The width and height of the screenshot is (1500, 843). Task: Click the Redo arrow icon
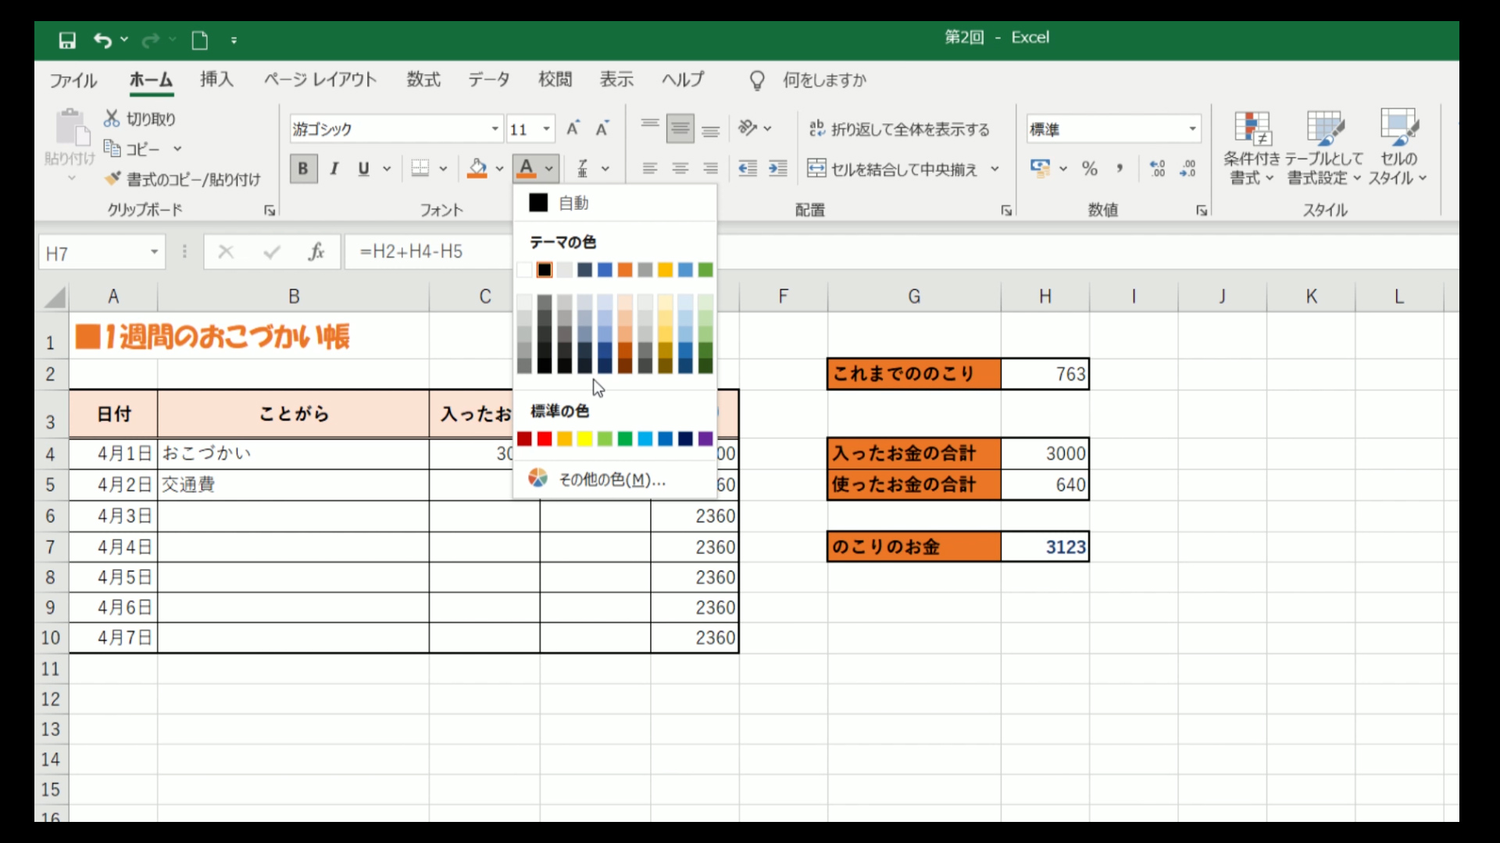(x=151, y=40)
